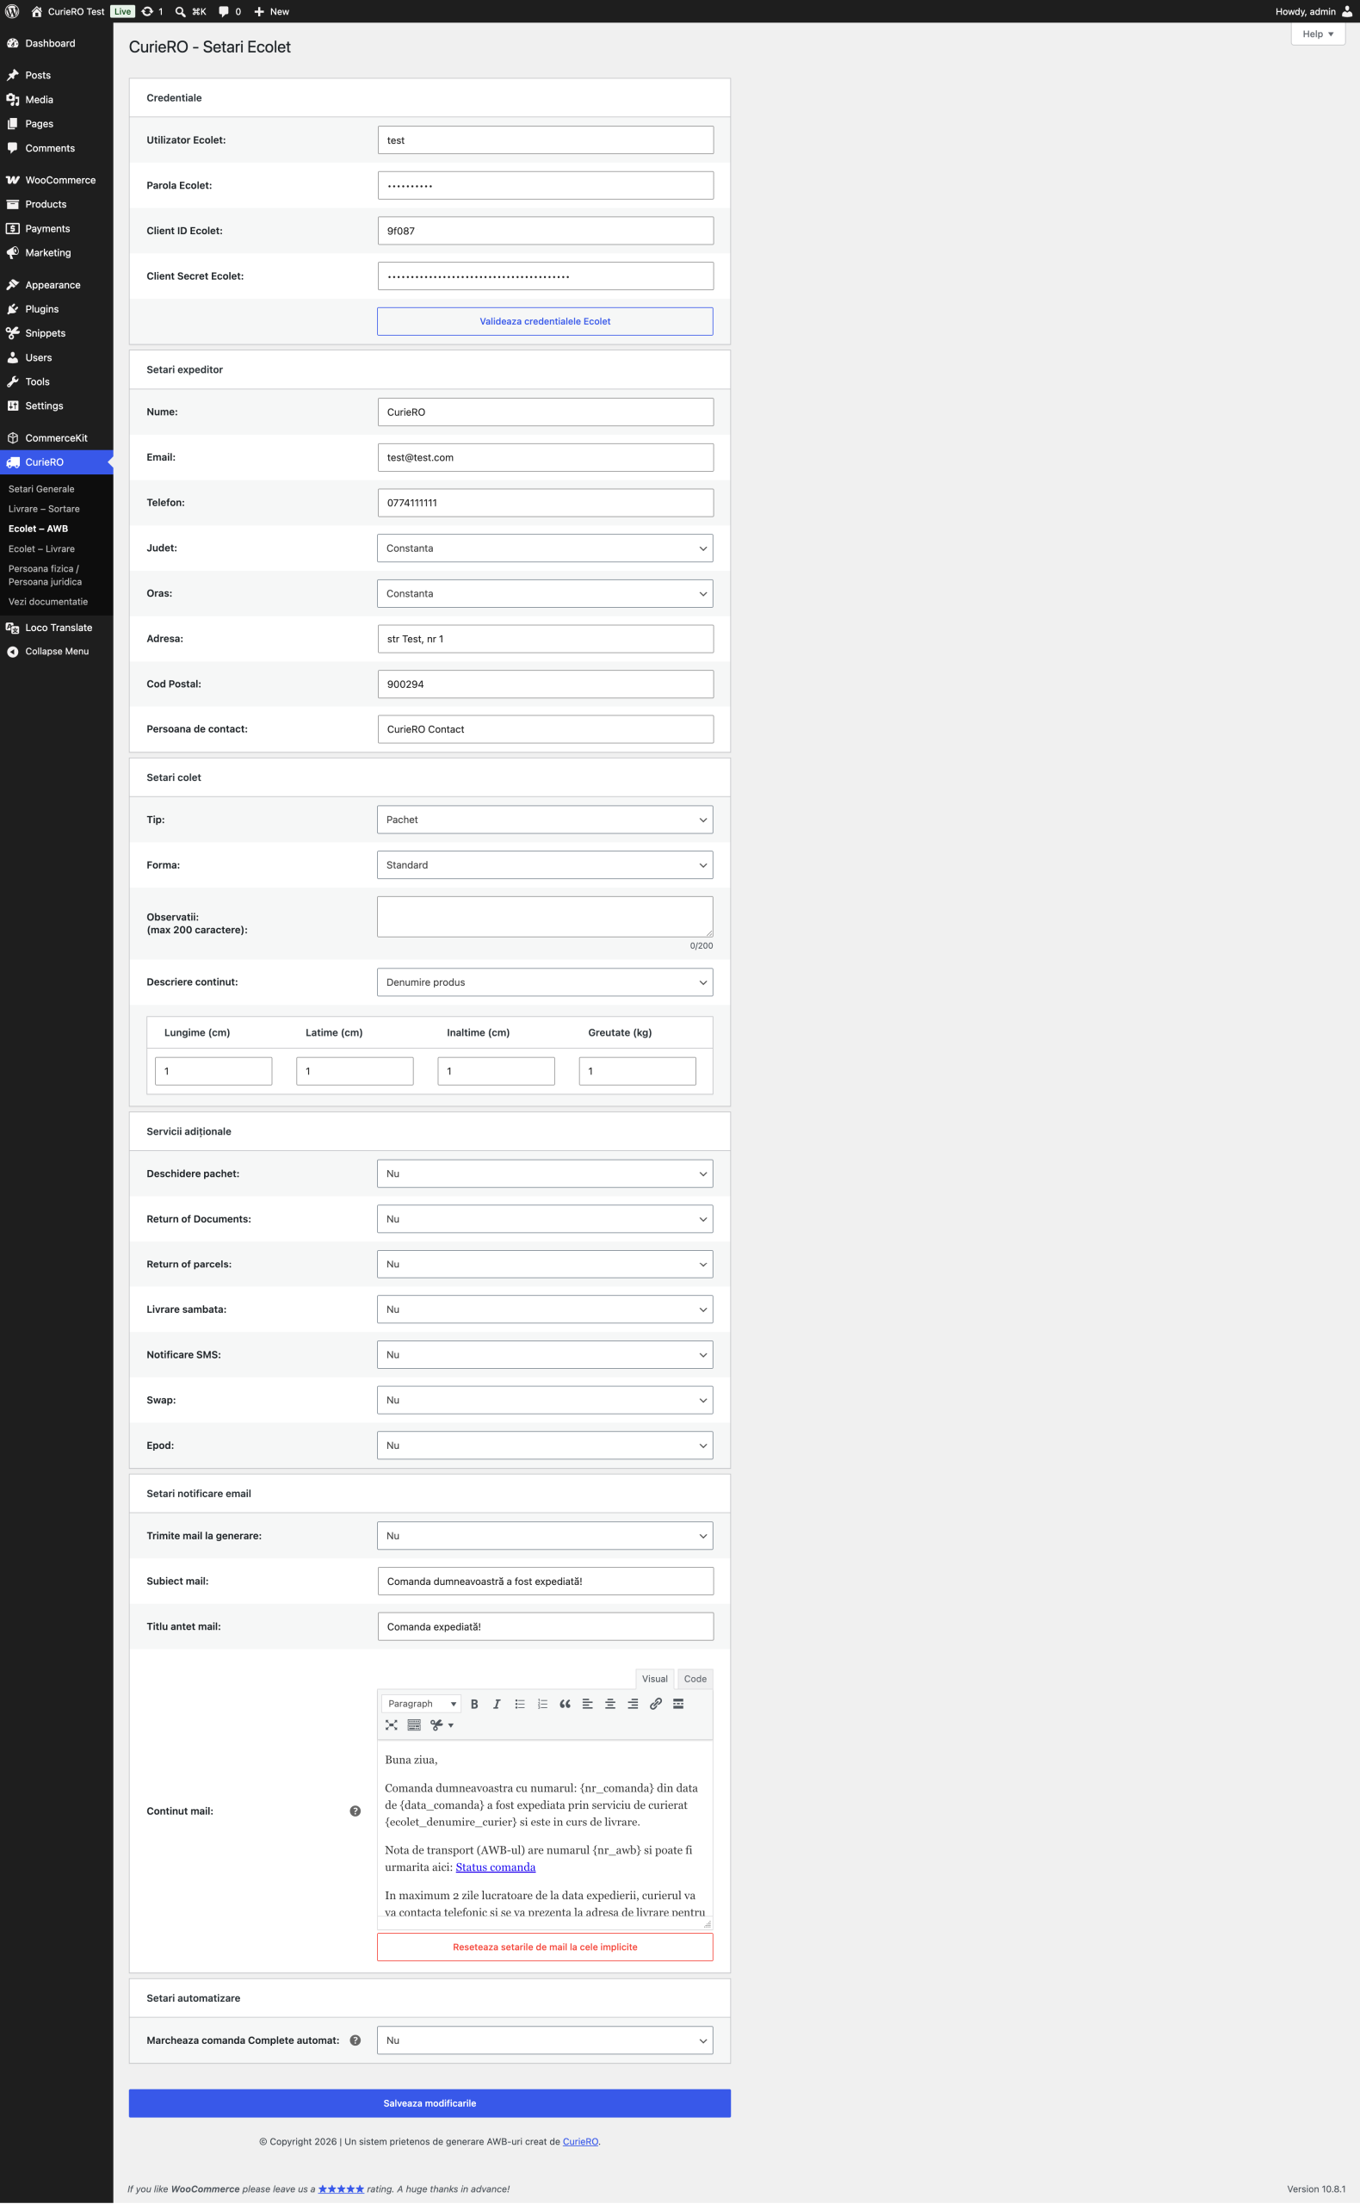Expand the Tip dropdown showing Pachet
This screenshot has height=2204, width=1360.
pos(545,820)
